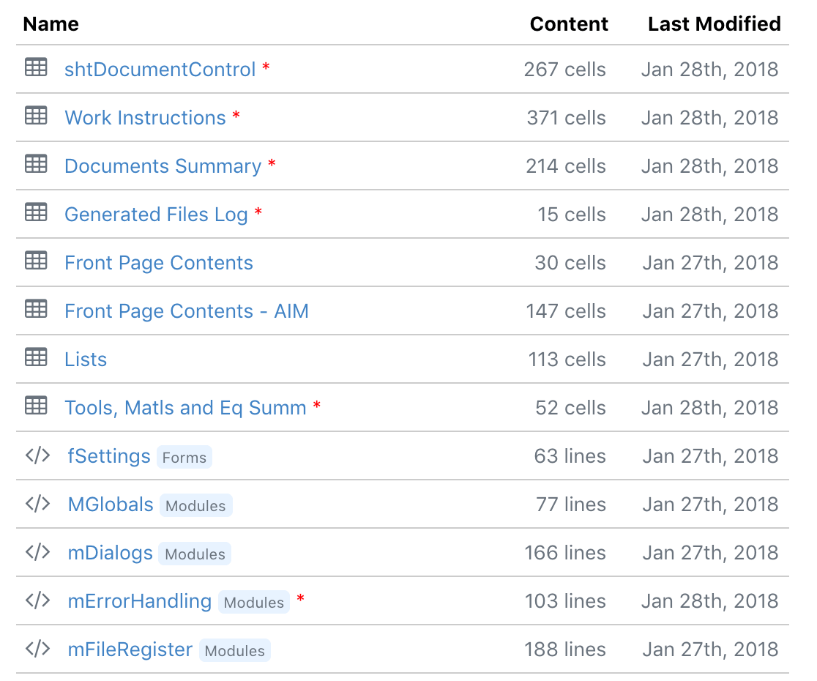Viewport: 817px width, 681px height.
Task: Click the sheet icon next to Lists
Action: (36, 358)
